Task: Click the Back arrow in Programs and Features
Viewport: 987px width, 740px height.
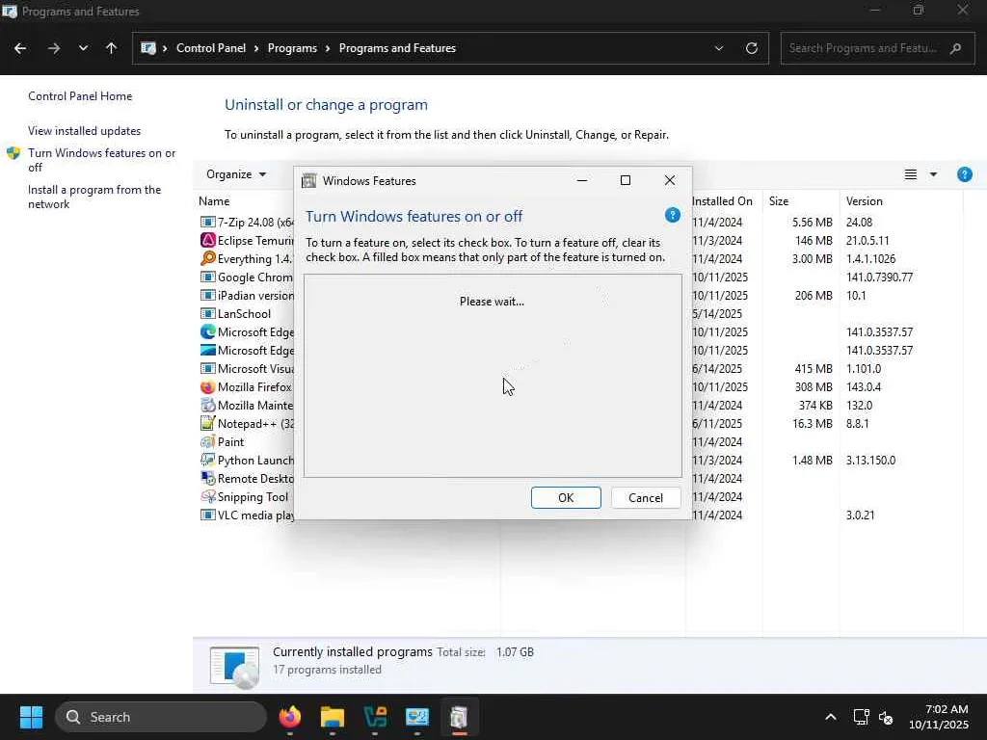Action: [x=20, y=48]
